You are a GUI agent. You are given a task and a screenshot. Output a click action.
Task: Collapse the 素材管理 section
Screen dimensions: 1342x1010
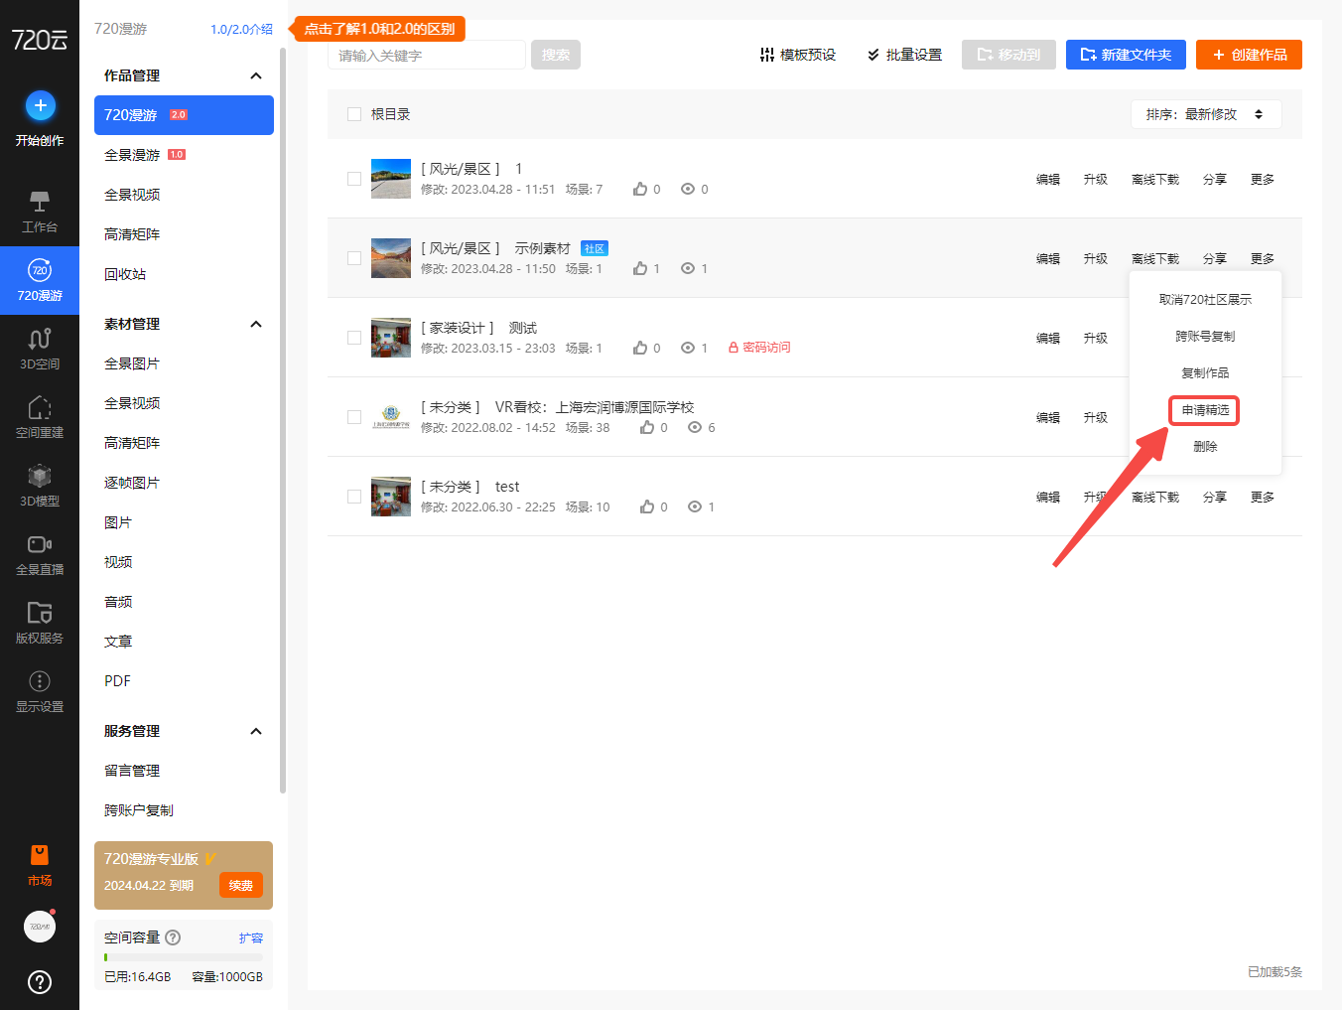(256, 324)
